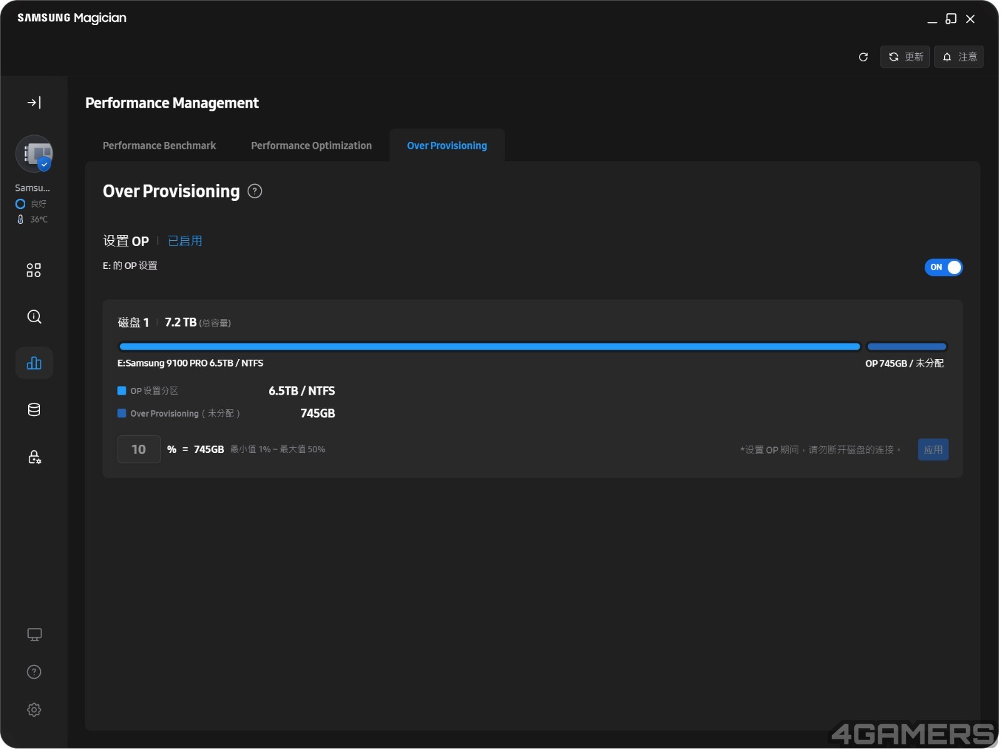Screen dimensions: 1001x750
Task: Open the 注意 notifications button
Action: (960, 57)
